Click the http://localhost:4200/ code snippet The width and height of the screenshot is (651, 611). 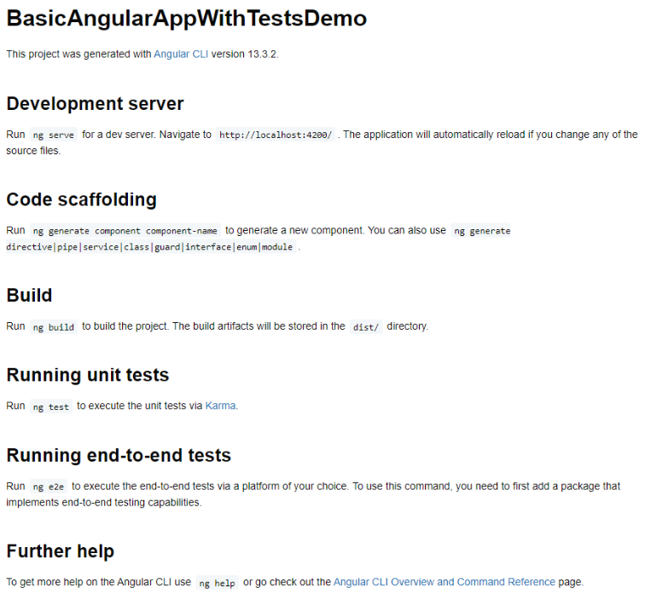click(x=276, y=135)
